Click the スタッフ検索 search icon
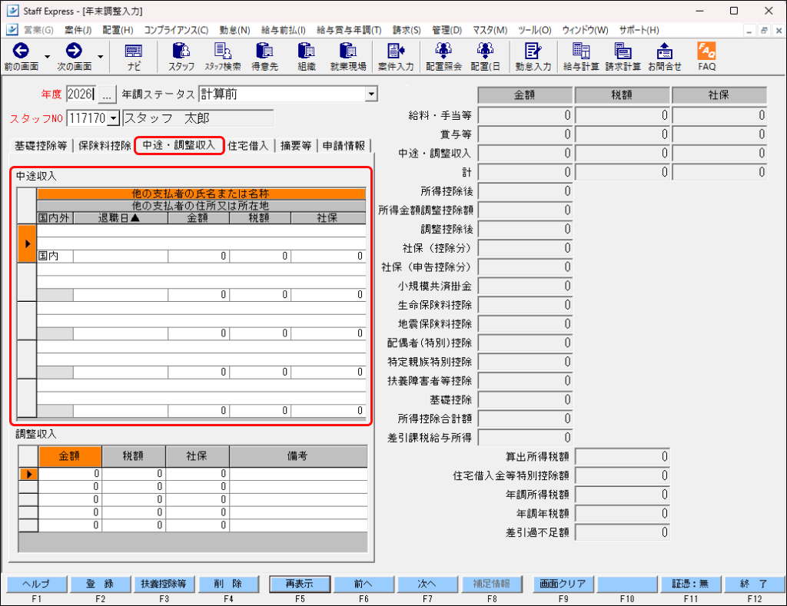The height and width of the screenshot is (606, 787). 222,56
